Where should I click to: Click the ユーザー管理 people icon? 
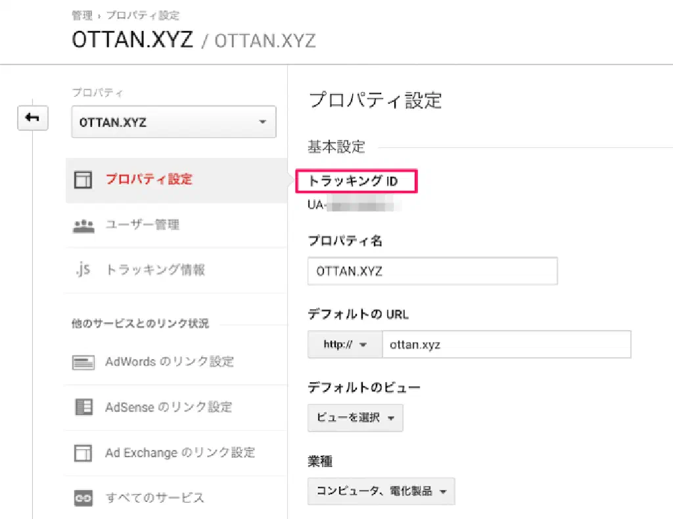point(83,225)
